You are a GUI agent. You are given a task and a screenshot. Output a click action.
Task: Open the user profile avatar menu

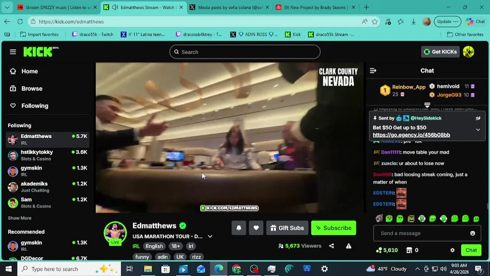(x=469, y=52)
